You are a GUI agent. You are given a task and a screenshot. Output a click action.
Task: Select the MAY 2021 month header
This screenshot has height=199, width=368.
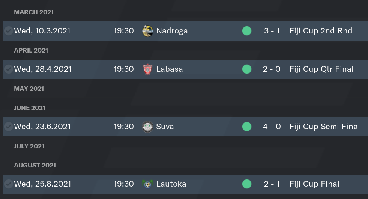coord(29,89)
